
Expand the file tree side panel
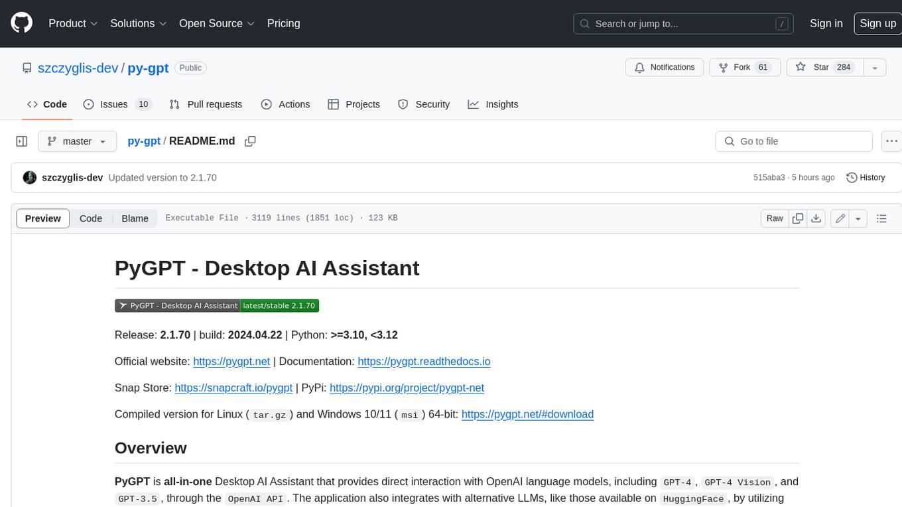[x=22, y=141]
